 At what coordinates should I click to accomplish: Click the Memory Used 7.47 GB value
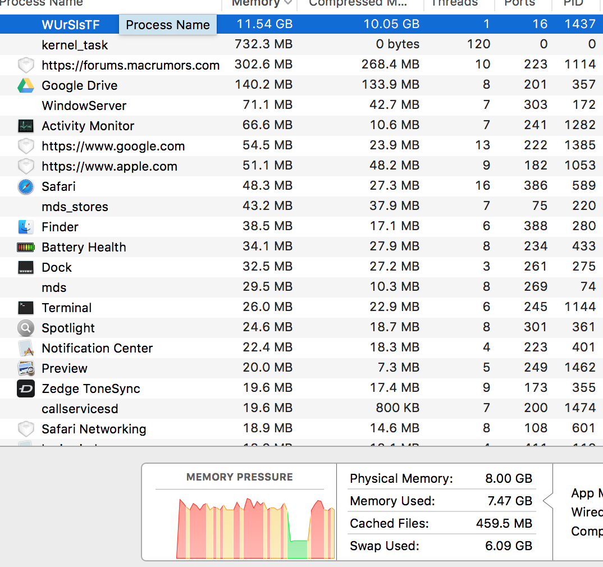510,501
